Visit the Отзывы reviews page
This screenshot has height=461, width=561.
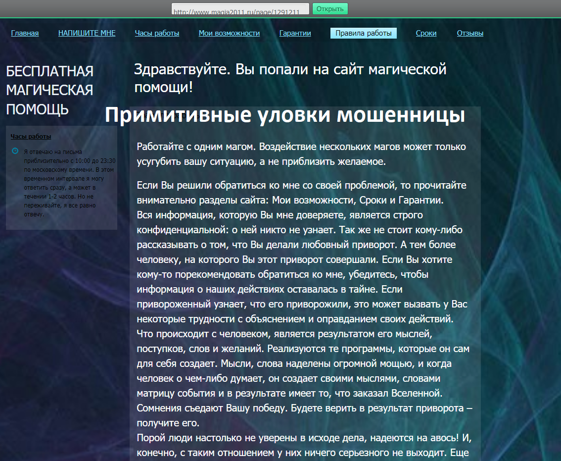click(469, 33)
